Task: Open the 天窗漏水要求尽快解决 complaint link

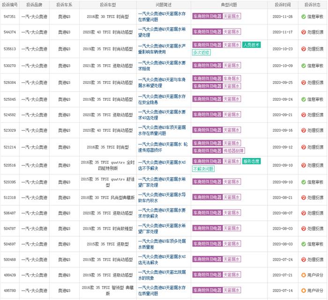Action: point(162,213)
